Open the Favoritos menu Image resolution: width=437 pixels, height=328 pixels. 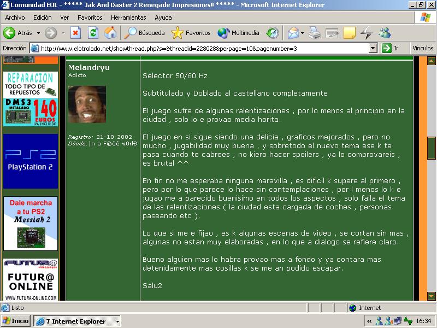click(x=90, y=17)
